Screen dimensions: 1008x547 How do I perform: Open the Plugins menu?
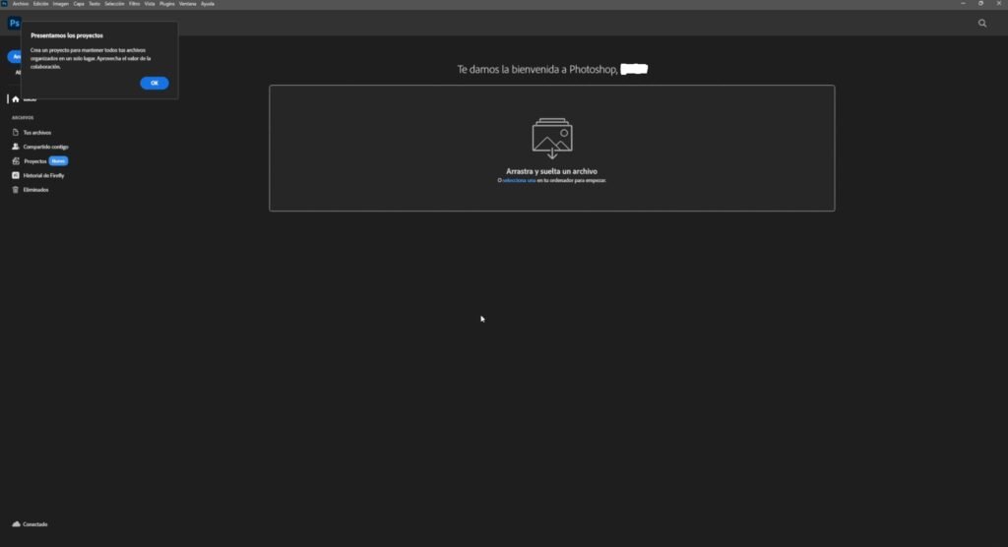167,4
